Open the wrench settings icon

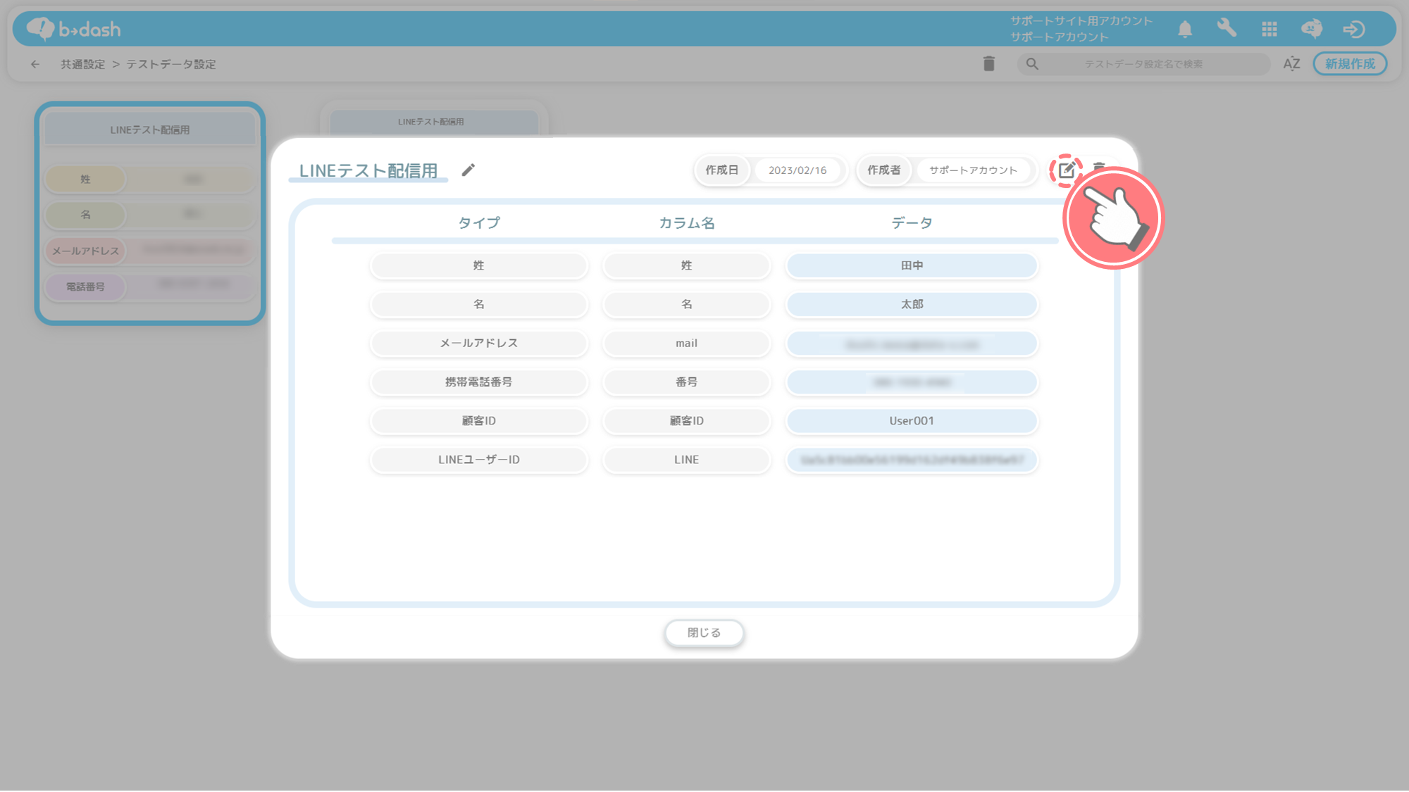[1227, 28]
